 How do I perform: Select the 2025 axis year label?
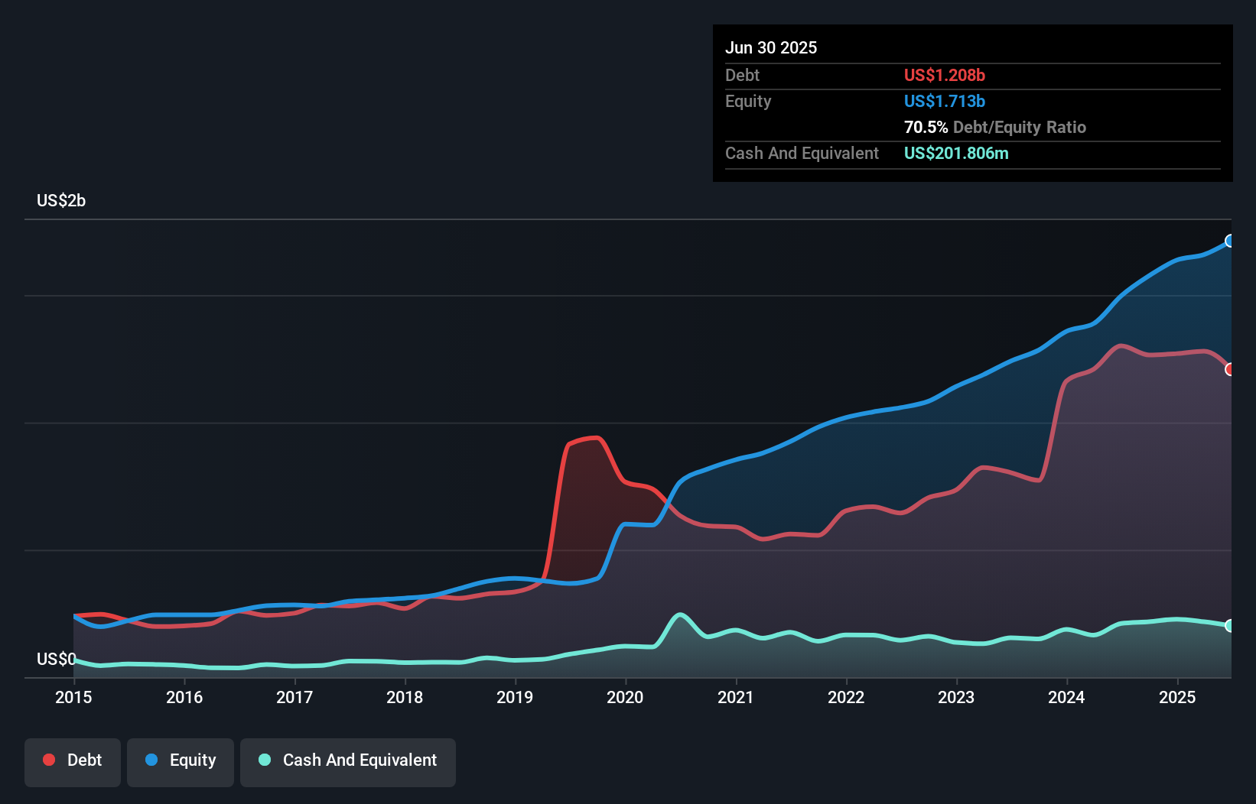[x=1177, y=697]
